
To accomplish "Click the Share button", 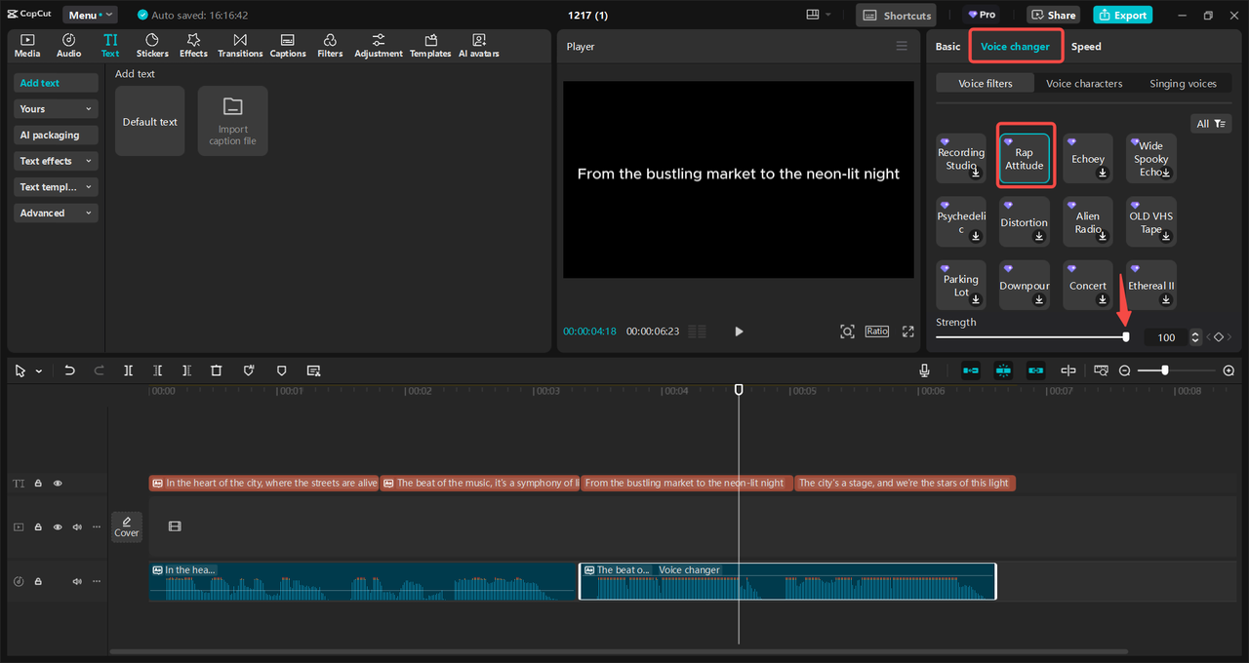I will (1052, 15).
